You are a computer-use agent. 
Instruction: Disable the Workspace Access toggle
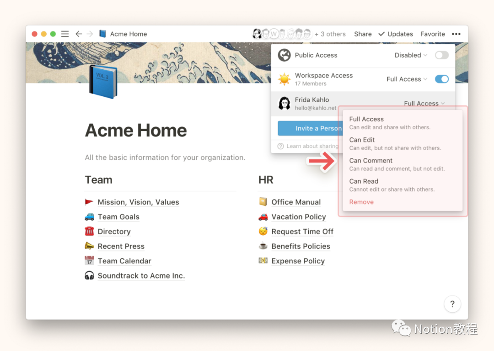click(441, 79)
